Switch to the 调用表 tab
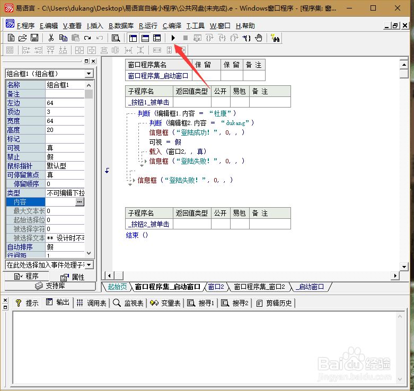The width and height of the screenshot is (414, 391). pyautogui.click(x=91, y=303)
